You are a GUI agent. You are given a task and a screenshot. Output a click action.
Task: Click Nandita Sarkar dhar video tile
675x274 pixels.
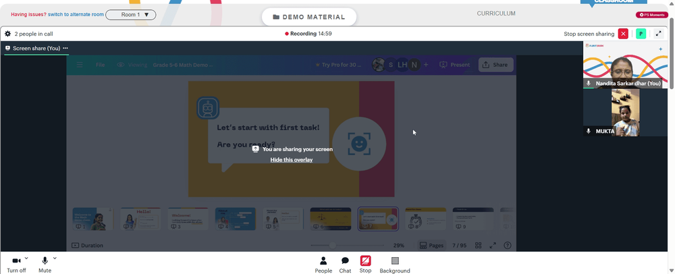pyautogui.click(x=625, y=65)
